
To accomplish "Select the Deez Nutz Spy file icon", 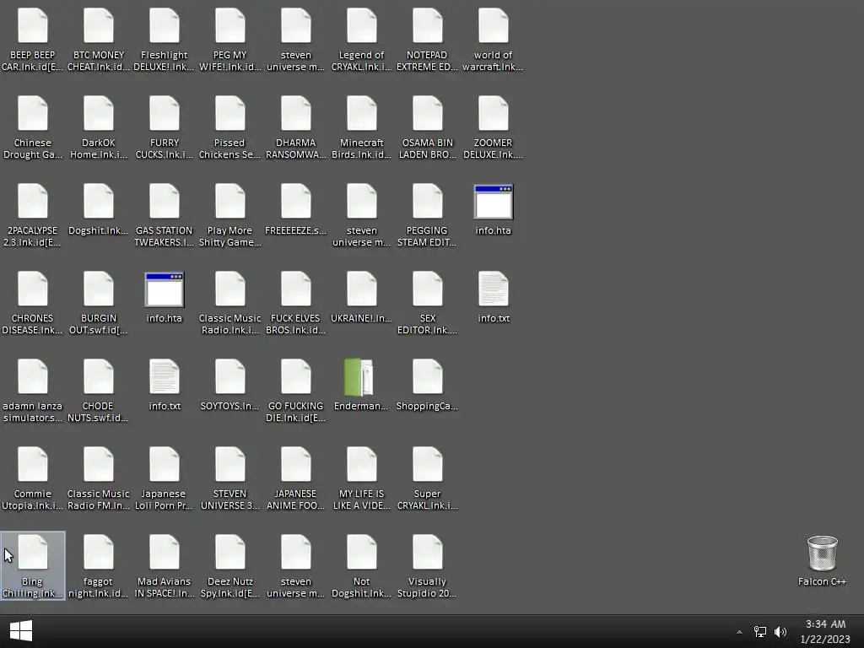I will click(229, 552).
